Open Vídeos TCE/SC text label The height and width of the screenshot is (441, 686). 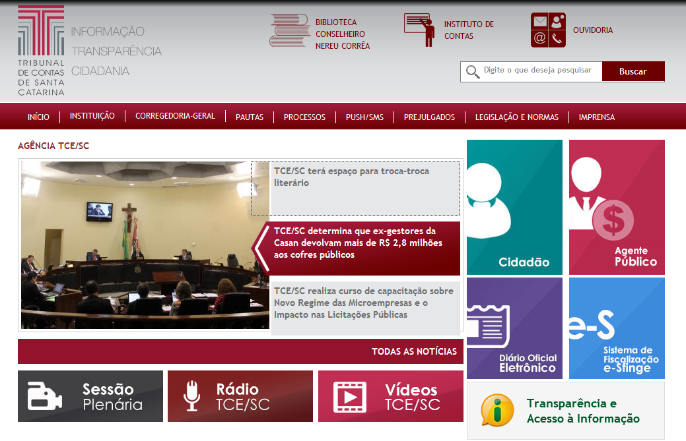pyautogui.click(x=412, y=397)
